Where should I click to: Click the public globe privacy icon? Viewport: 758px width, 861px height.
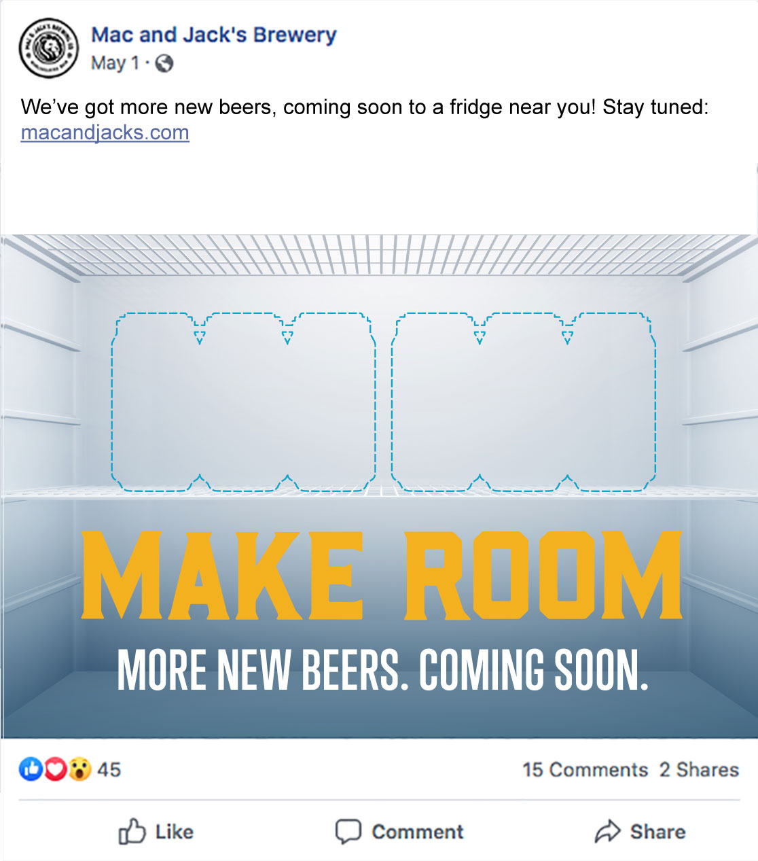(x=164, y=63)
